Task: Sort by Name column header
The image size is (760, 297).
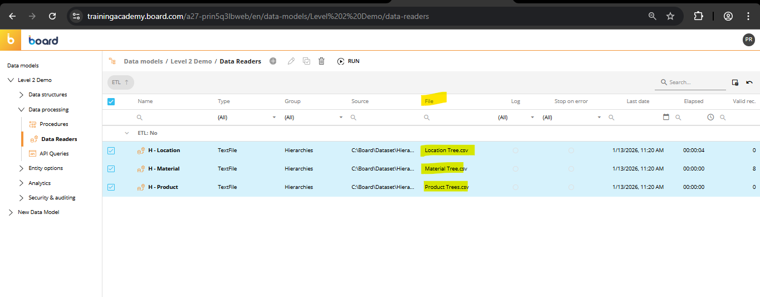Action: click(x=145, y=101)
